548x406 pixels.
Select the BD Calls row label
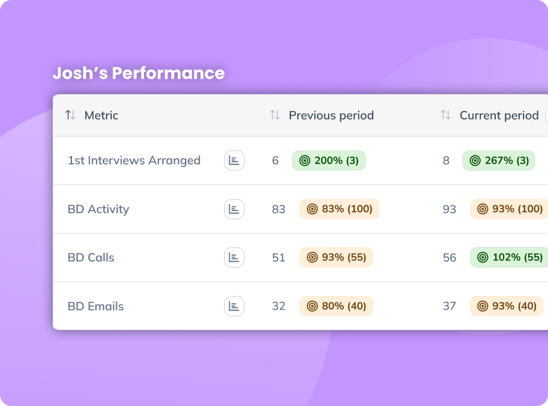tap(91, 257)
